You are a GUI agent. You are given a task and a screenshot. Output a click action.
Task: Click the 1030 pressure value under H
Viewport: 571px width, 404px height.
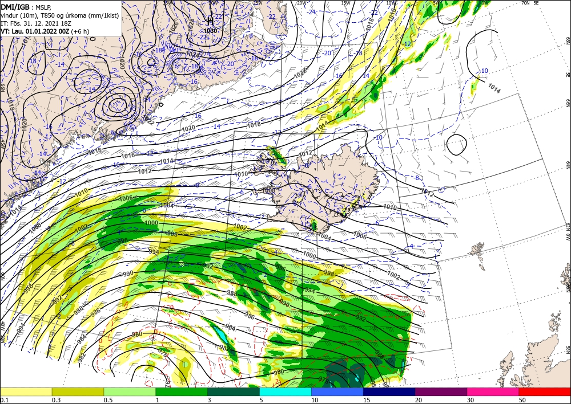click(x=210, y=31)
